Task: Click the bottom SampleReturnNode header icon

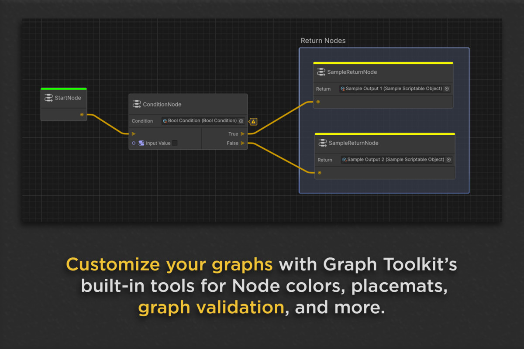Action: [x=323, y=143]
